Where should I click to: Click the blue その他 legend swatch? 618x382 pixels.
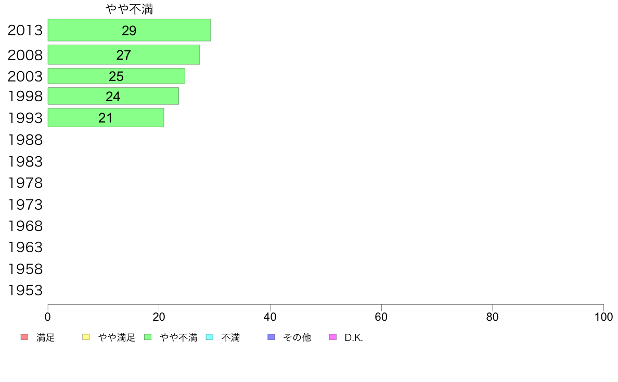coord(271,337)
